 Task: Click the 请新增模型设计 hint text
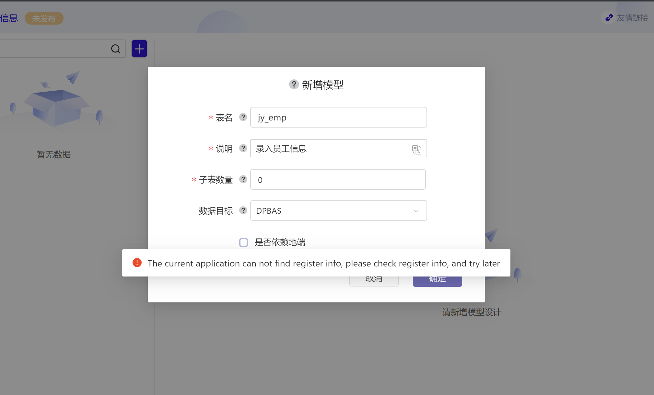(472, 312)
